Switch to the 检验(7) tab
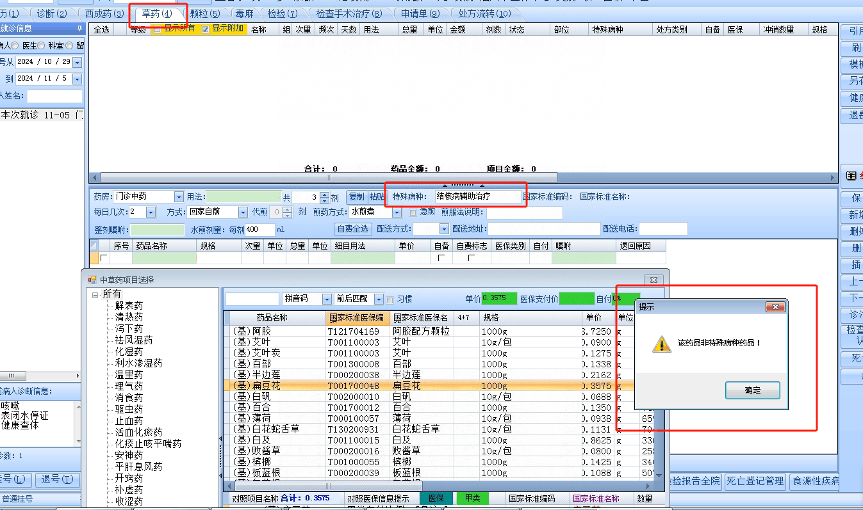 click(x=283, y=13)
